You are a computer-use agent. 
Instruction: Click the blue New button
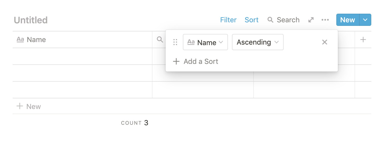tap(347, 20)
